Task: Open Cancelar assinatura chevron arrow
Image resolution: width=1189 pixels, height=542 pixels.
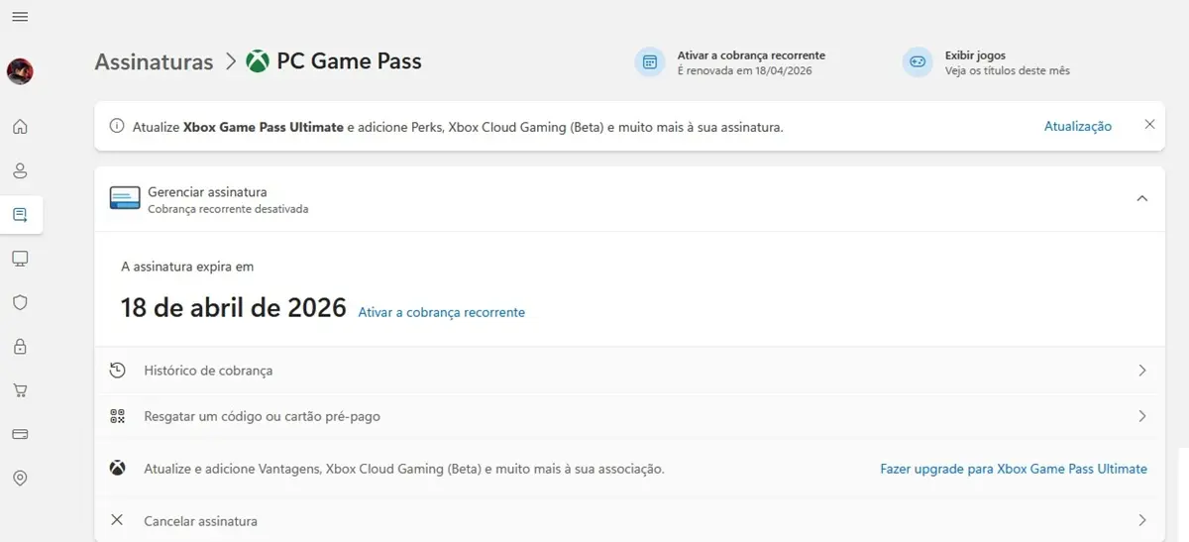Action: 1142,520
